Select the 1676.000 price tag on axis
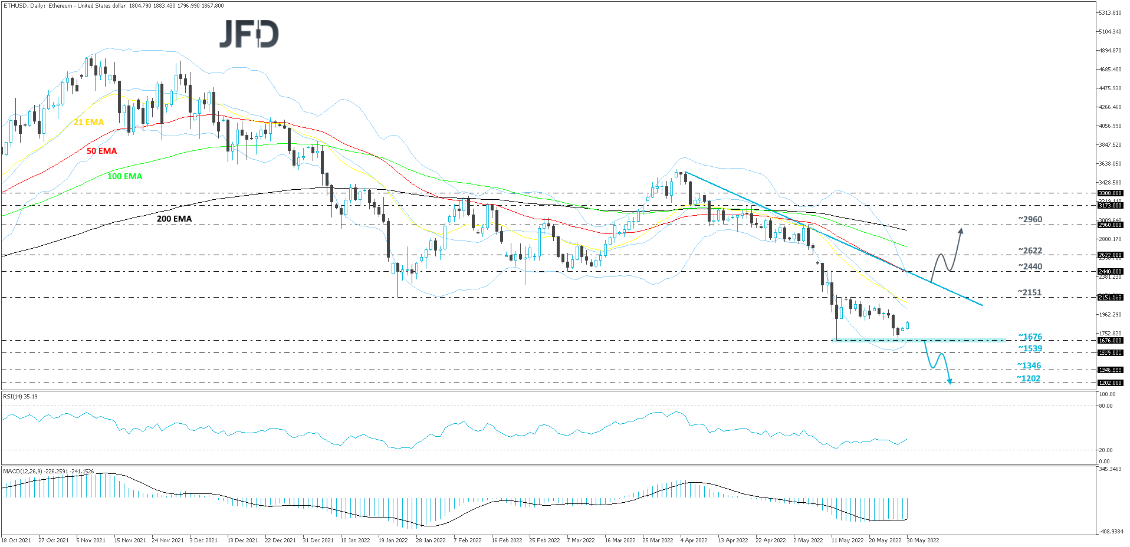1130x547 pixels. [x=1109, y=341]
